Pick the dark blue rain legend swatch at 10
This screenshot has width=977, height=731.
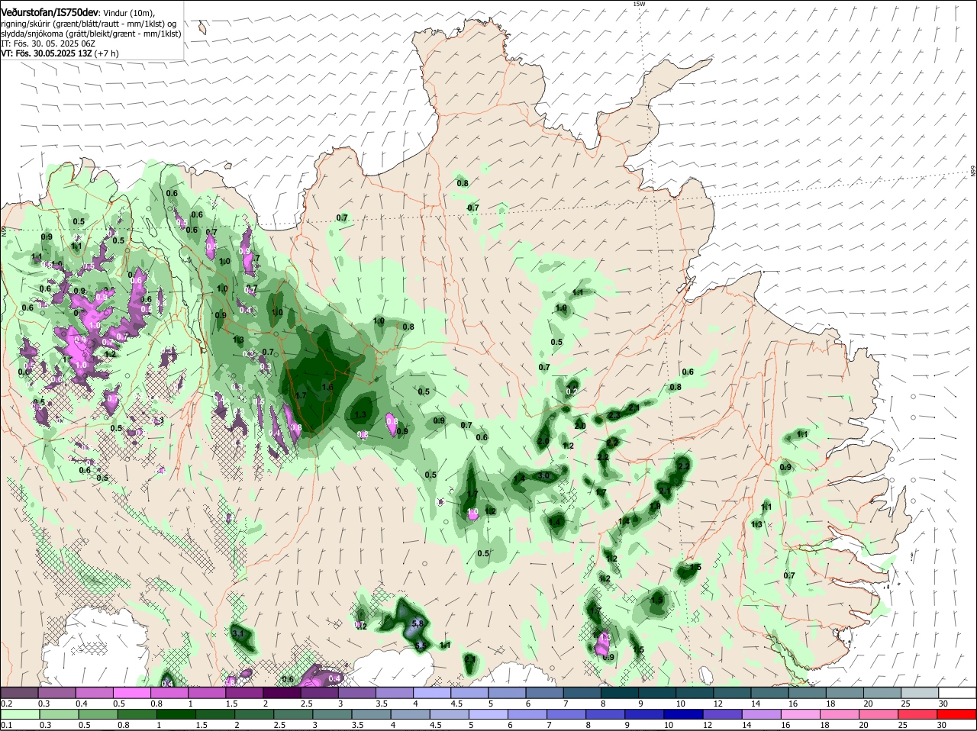pyautogui.click(x=682, y=713)
